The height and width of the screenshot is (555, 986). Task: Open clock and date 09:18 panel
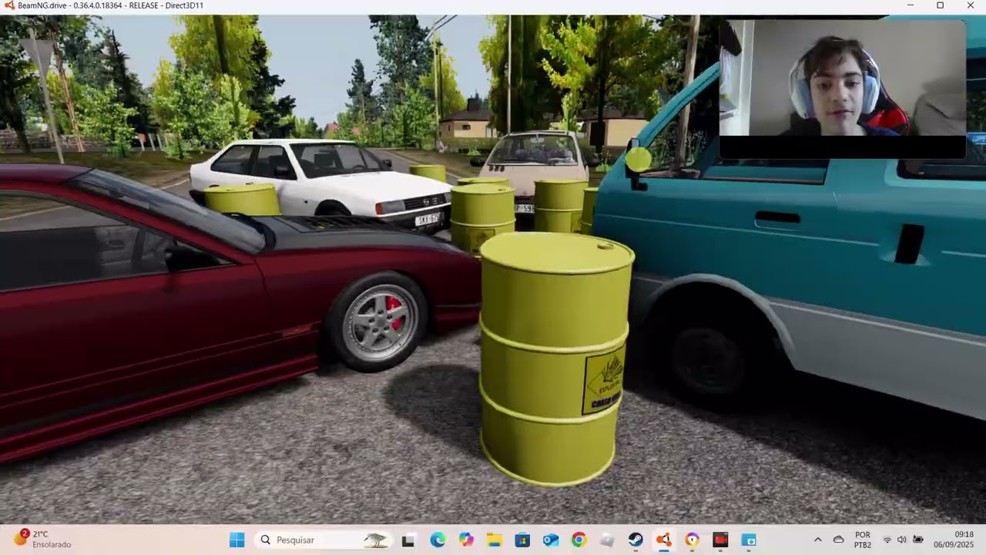pos(954,540)
